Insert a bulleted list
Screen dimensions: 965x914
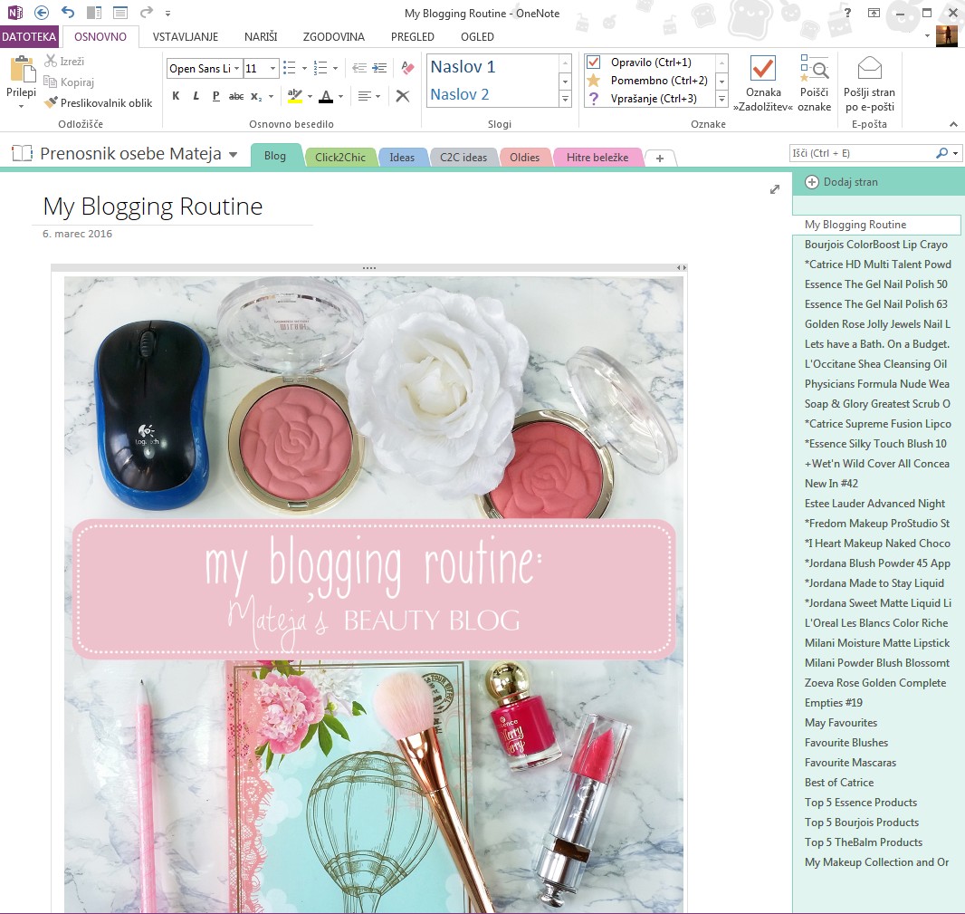click(x=289, y=68)
